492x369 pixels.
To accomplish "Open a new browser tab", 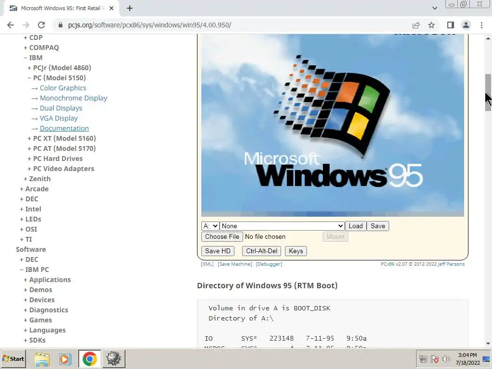I will pyautogui.click(x=130, y=8).
